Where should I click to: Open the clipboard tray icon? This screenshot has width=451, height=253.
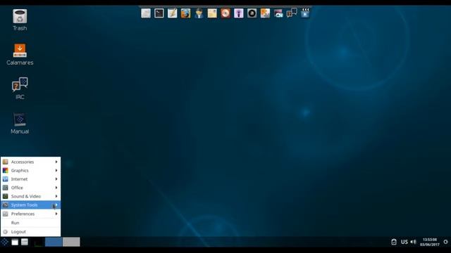point(394,242)
